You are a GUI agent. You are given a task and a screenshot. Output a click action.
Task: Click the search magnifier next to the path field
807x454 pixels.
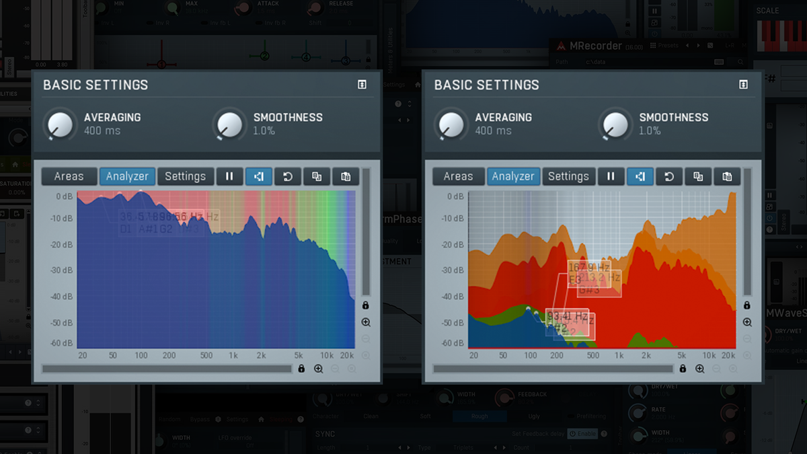click(740, 61)
